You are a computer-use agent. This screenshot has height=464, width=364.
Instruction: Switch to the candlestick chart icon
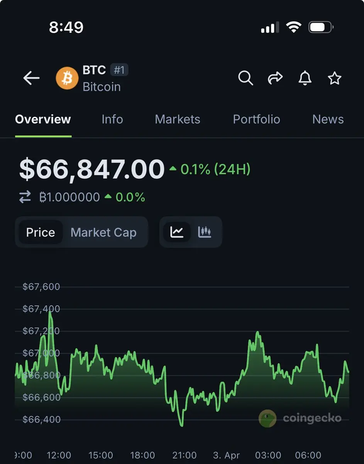pos(205,232)
